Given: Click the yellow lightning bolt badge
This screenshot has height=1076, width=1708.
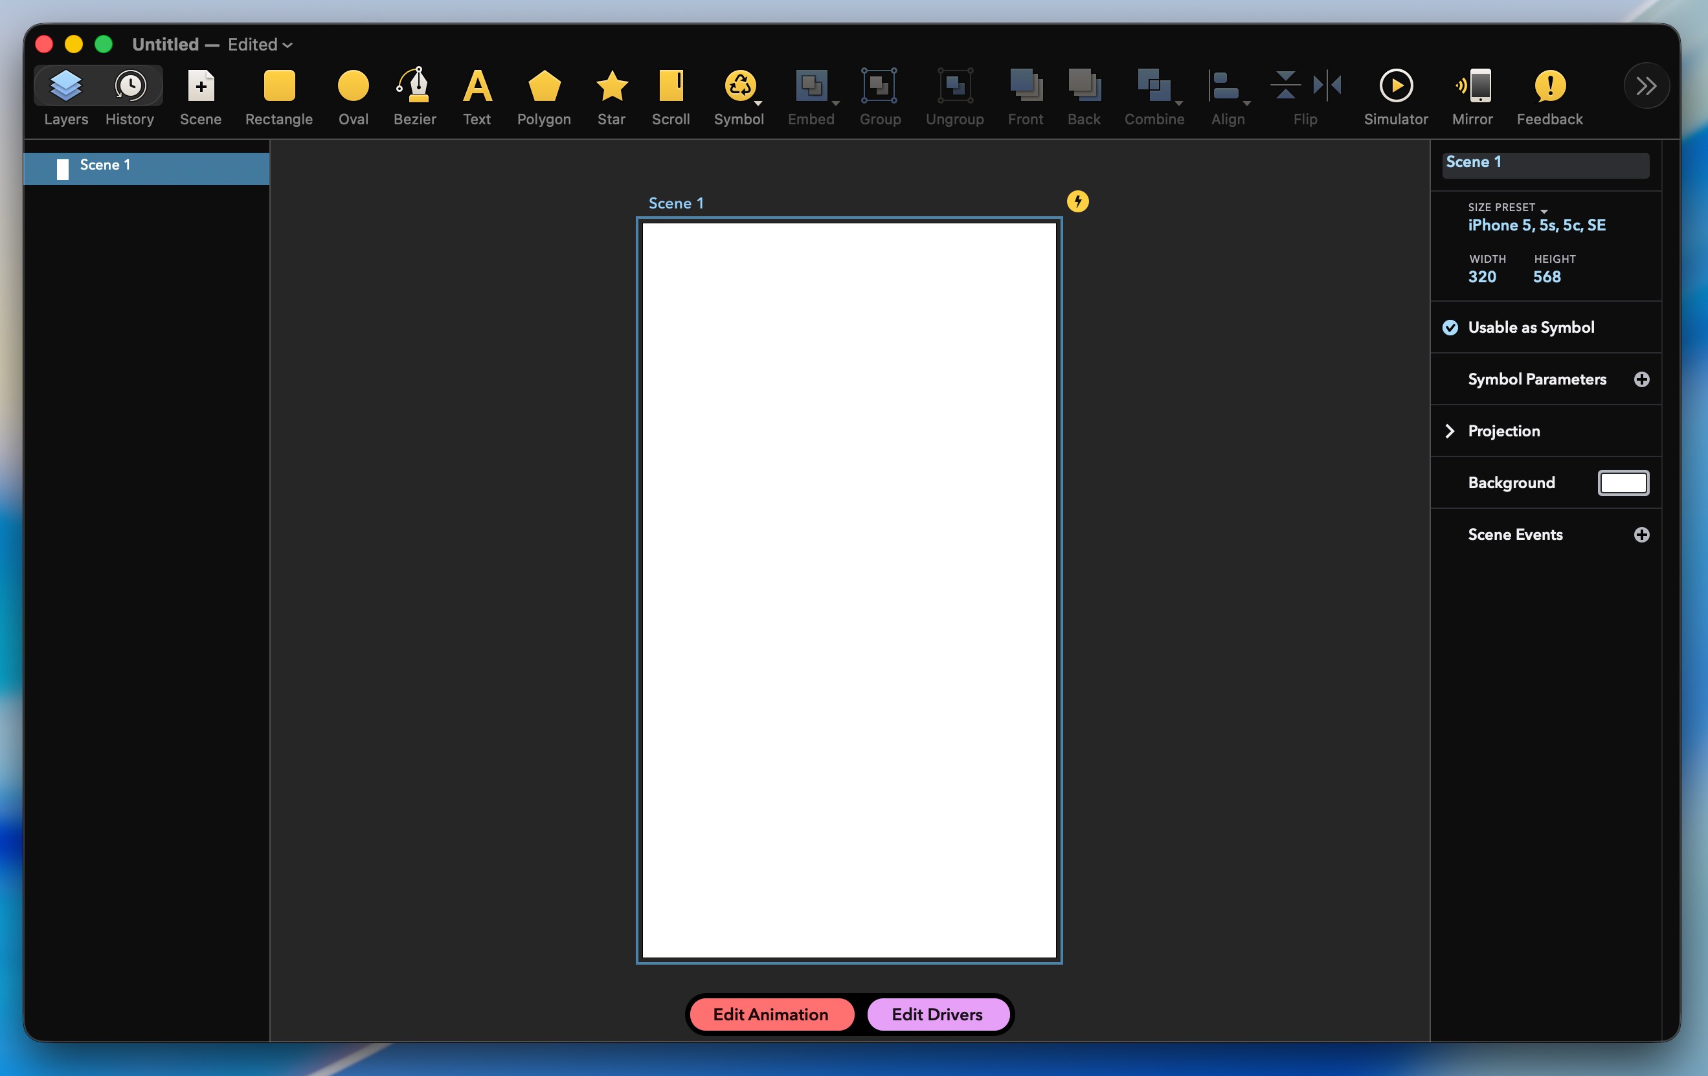Looking at the screenshot, I should coord(1077,201).
